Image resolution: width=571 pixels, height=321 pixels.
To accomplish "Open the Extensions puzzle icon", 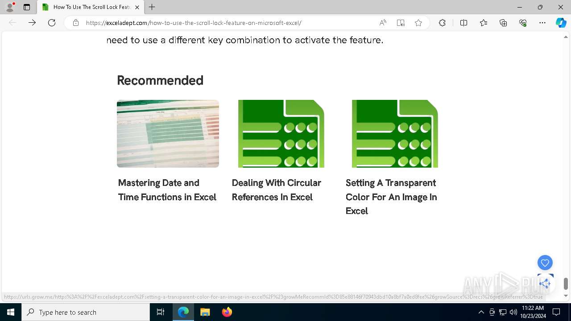I will pyautogui.click(x=442, y=23).
